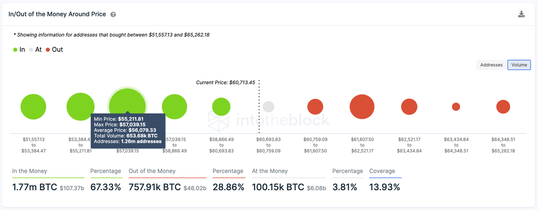Viewport: 538px width, 210px height.
Task: Click the $53,384.47 to $55,211.81 green bubble
Action: (x=81, y=107)
